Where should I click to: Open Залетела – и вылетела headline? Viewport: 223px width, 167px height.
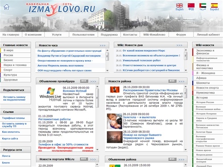(139, 117)
